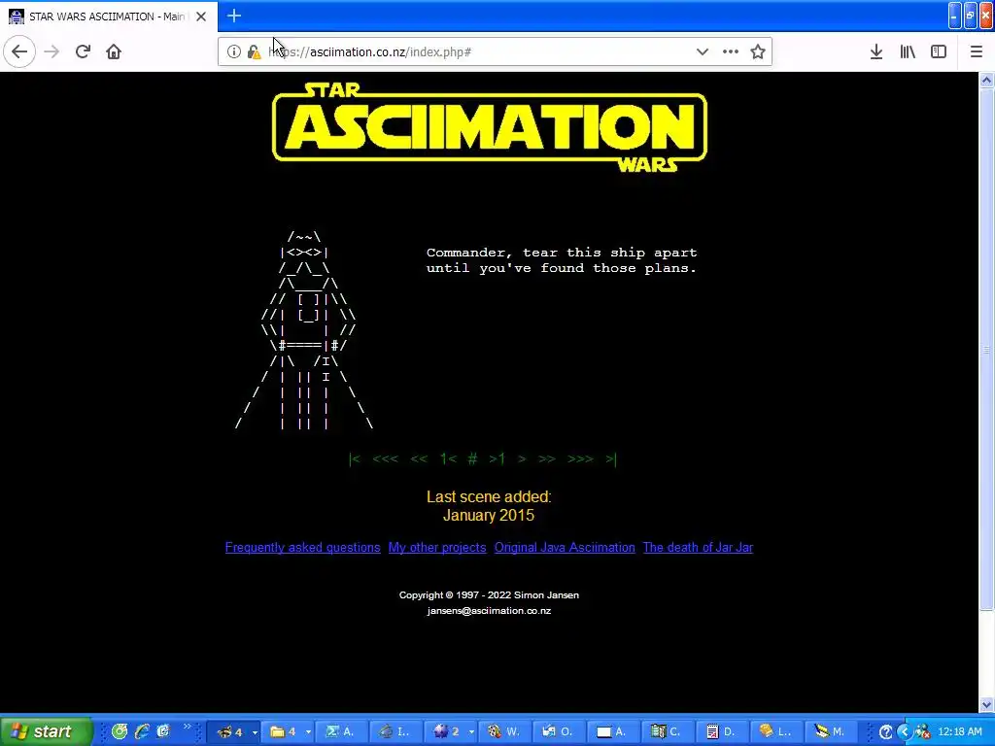This screenshot has height=746, width=995.
Task: Toggle the sidebar view icon
Action: click(x=939, y=51)
